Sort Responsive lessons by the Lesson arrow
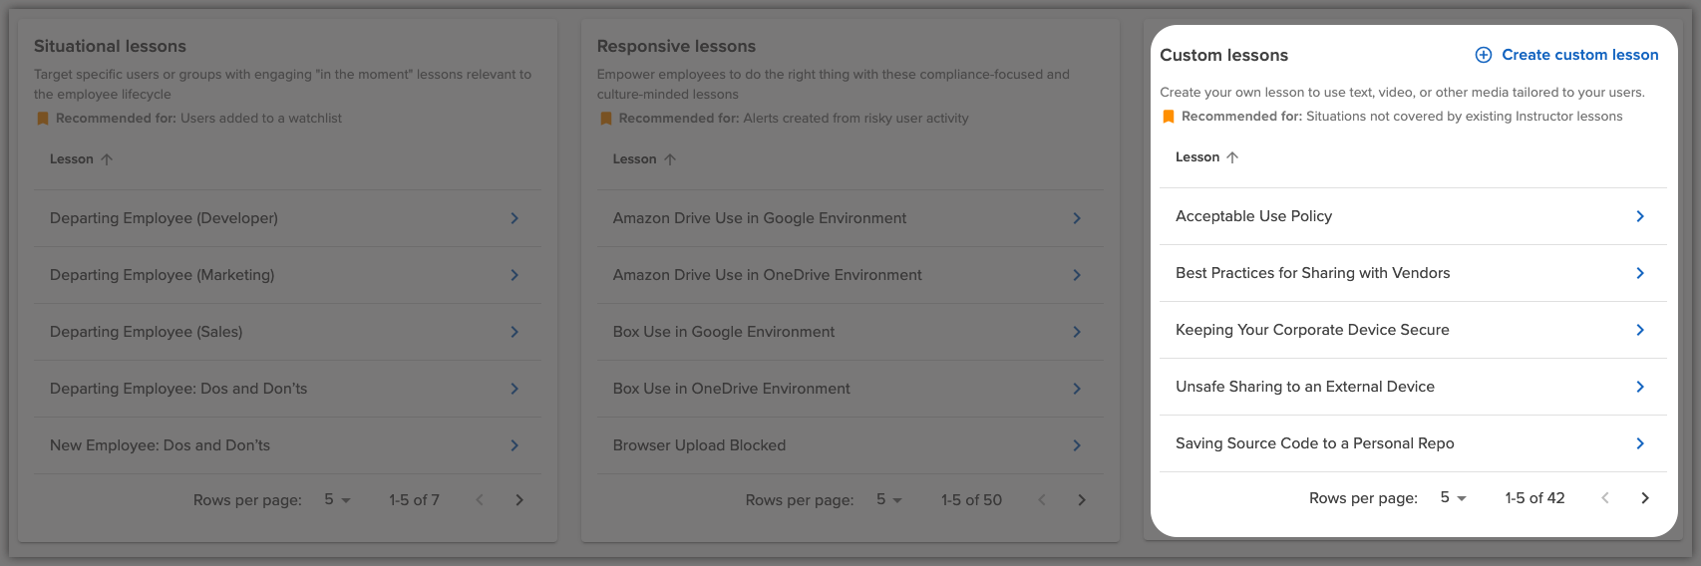 [670, 159]
